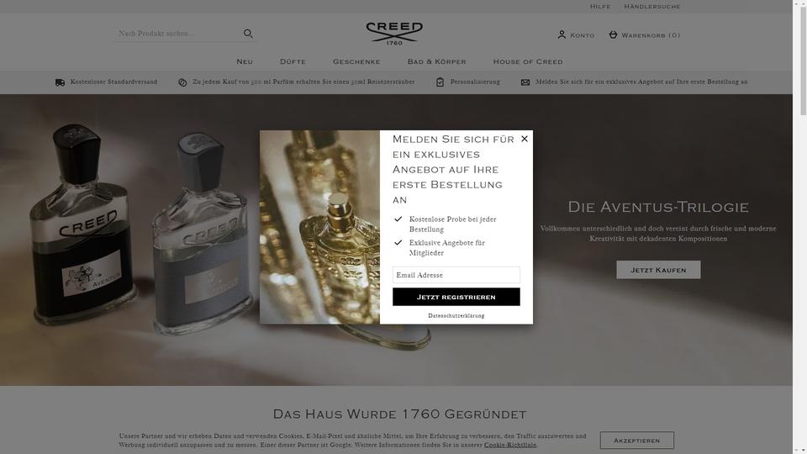Open the Geschenke menu
This screenshot has height=454, width=807.
[356, 61]
